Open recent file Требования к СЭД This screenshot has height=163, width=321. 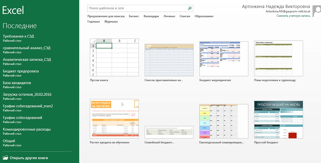point(18,36)
